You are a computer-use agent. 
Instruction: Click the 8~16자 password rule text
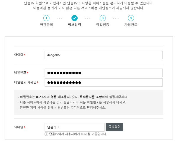(x=74, y=97)
